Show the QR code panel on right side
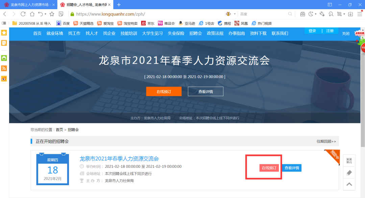365x198 pixels. tap(349, 161)
